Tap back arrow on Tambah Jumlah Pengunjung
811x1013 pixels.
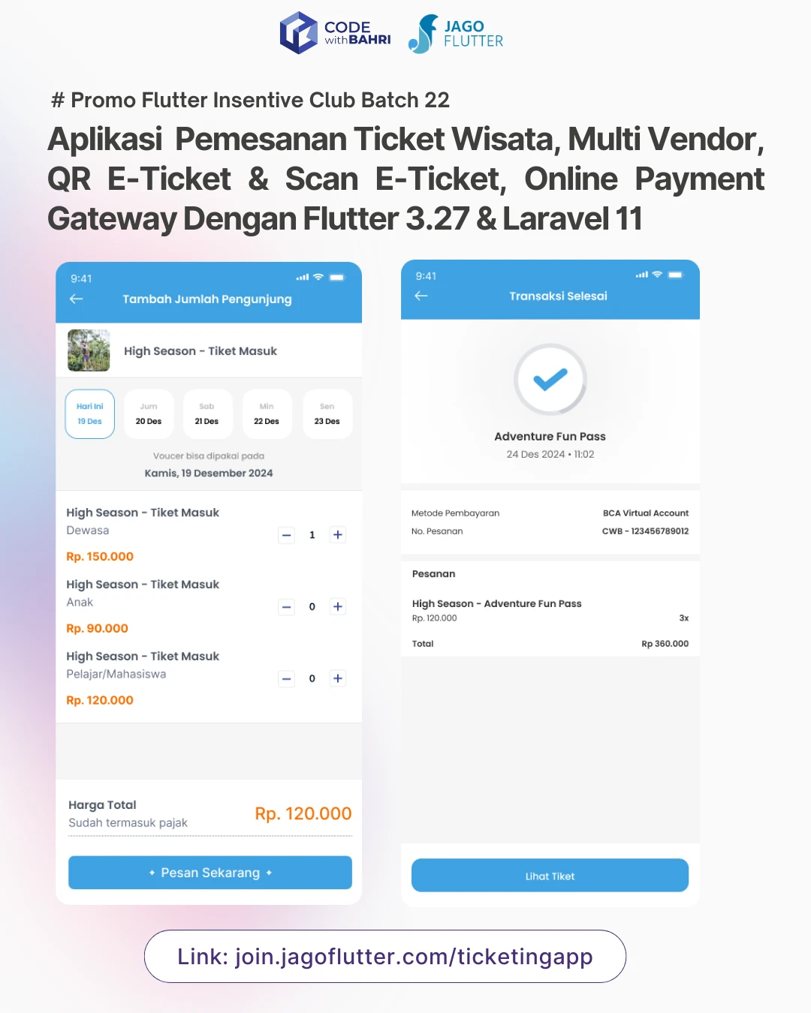pos(77,299)
